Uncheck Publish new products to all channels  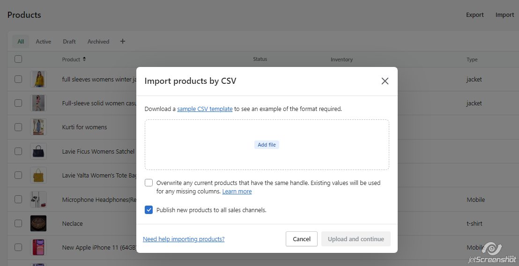coord(148,210)
